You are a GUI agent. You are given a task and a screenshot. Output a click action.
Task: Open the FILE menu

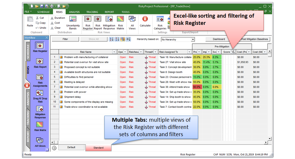tap(28, 12)
